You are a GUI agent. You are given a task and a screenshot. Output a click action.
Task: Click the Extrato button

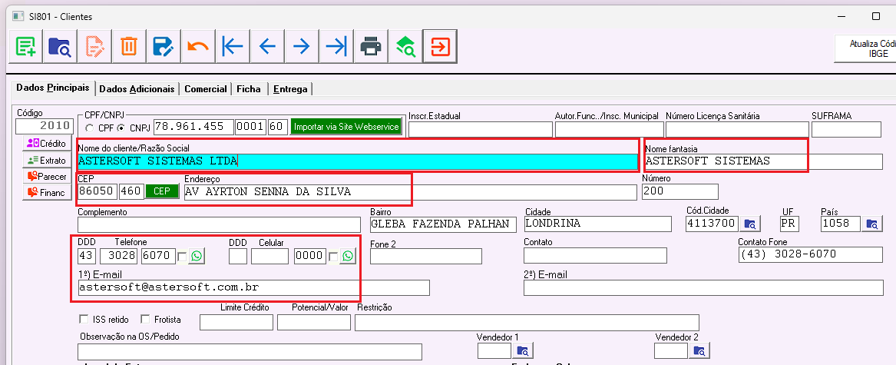click(x=48, y=160)
